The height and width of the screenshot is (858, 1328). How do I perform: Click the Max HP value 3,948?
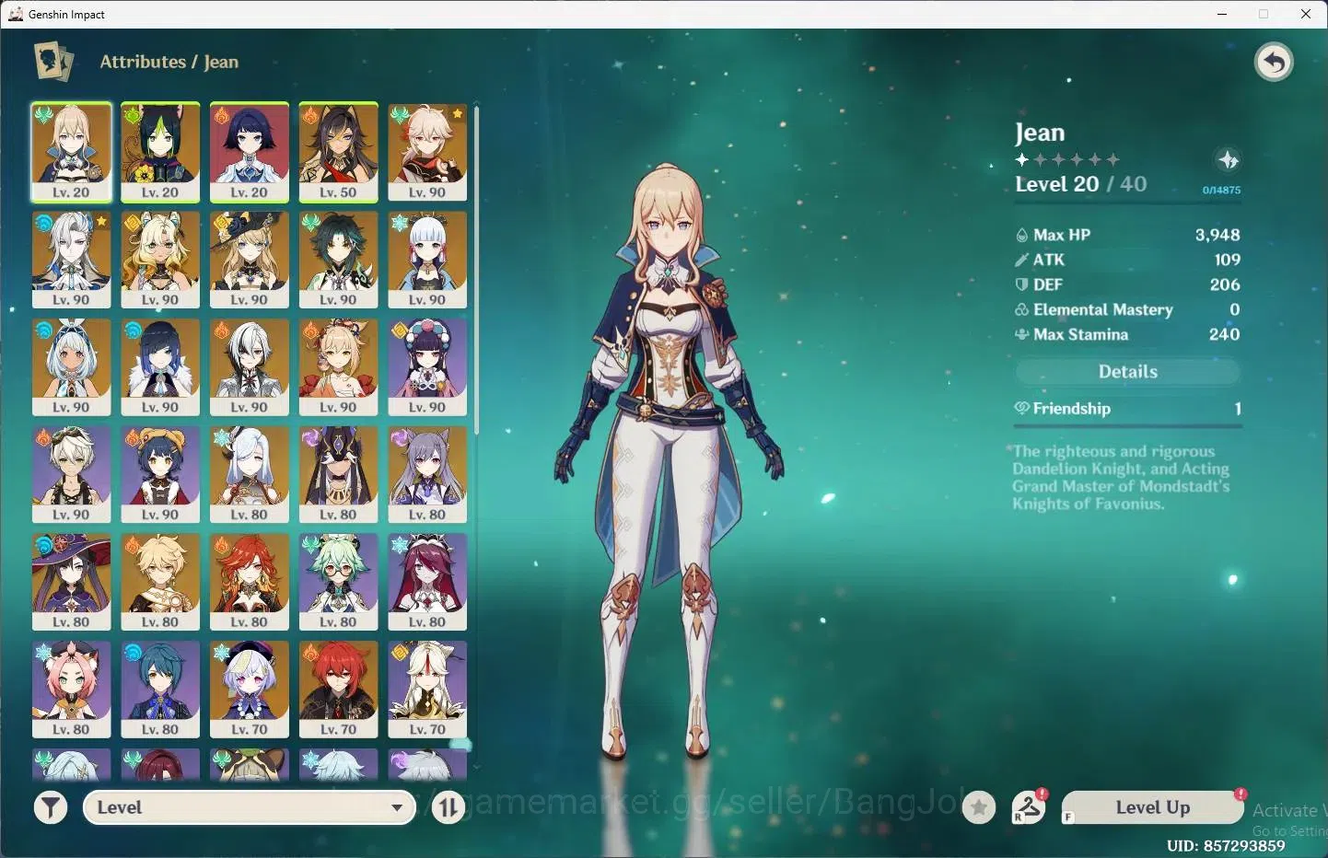tap(1217, 235)
